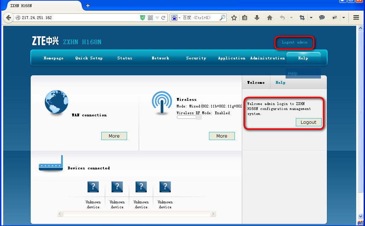
Task: Open the search engine selector dropdown arrow
Action: [179, 18]
